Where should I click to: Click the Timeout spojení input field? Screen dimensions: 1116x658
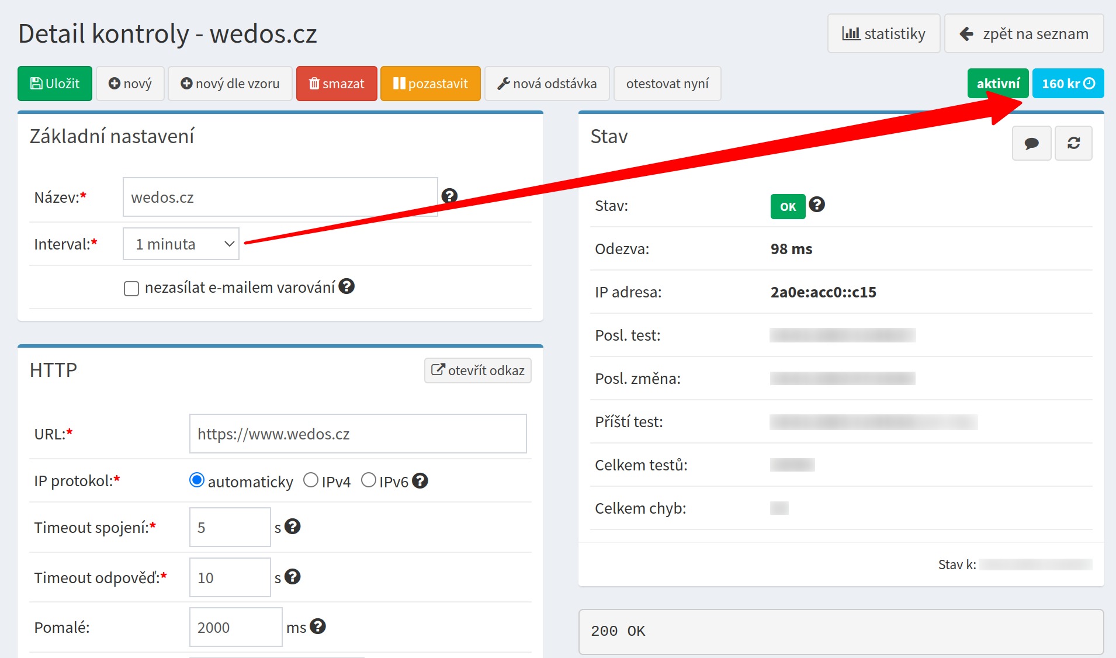pos(230,527)
